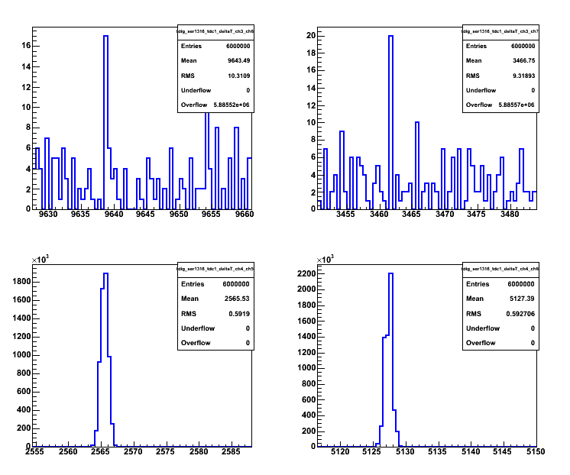Click the tallest histogram peak near 9639

(x=105, y=36)
